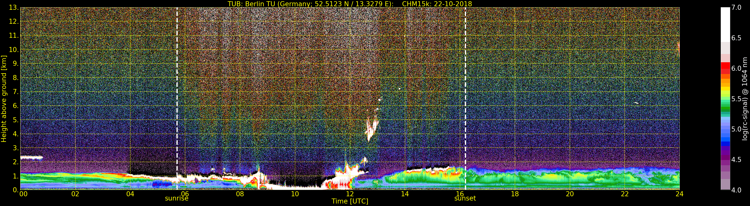The image size is (750, 206).
Task: Click the x-axis tick label '00'
Action: click(x=23, y=194)
